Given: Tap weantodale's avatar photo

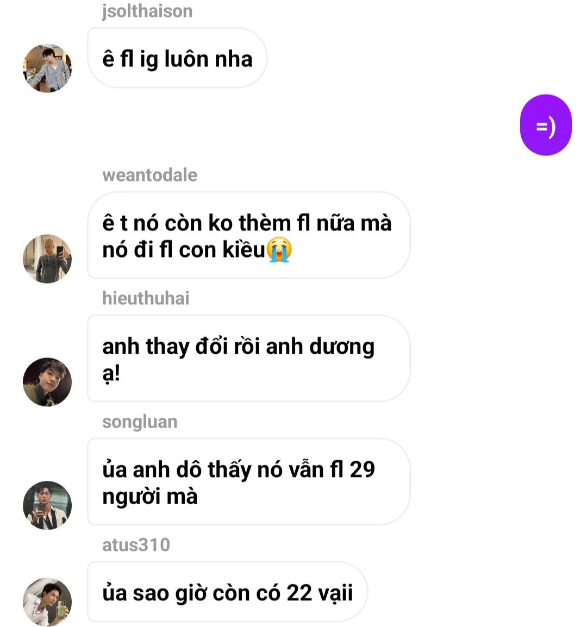Looking at the screenshot, I should [x=47, y=259].
